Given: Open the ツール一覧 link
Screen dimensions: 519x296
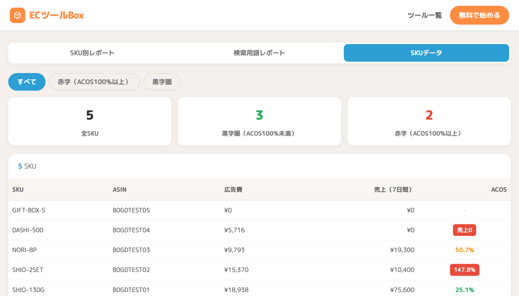Looking at the screenshot, I should coord(425,15).
